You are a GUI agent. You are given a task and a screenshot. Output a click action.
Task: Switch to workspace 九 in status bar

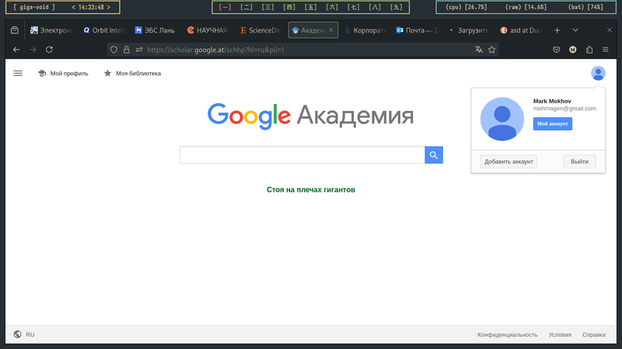tap(397, 7)
